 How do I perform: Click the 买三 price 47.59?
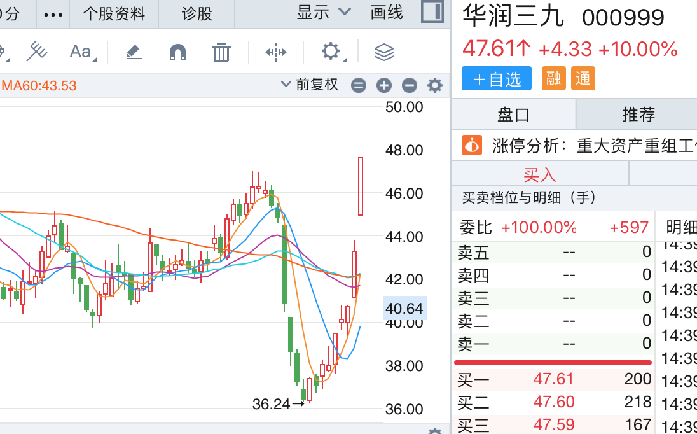pyautogui.click(x=553, y=424)
